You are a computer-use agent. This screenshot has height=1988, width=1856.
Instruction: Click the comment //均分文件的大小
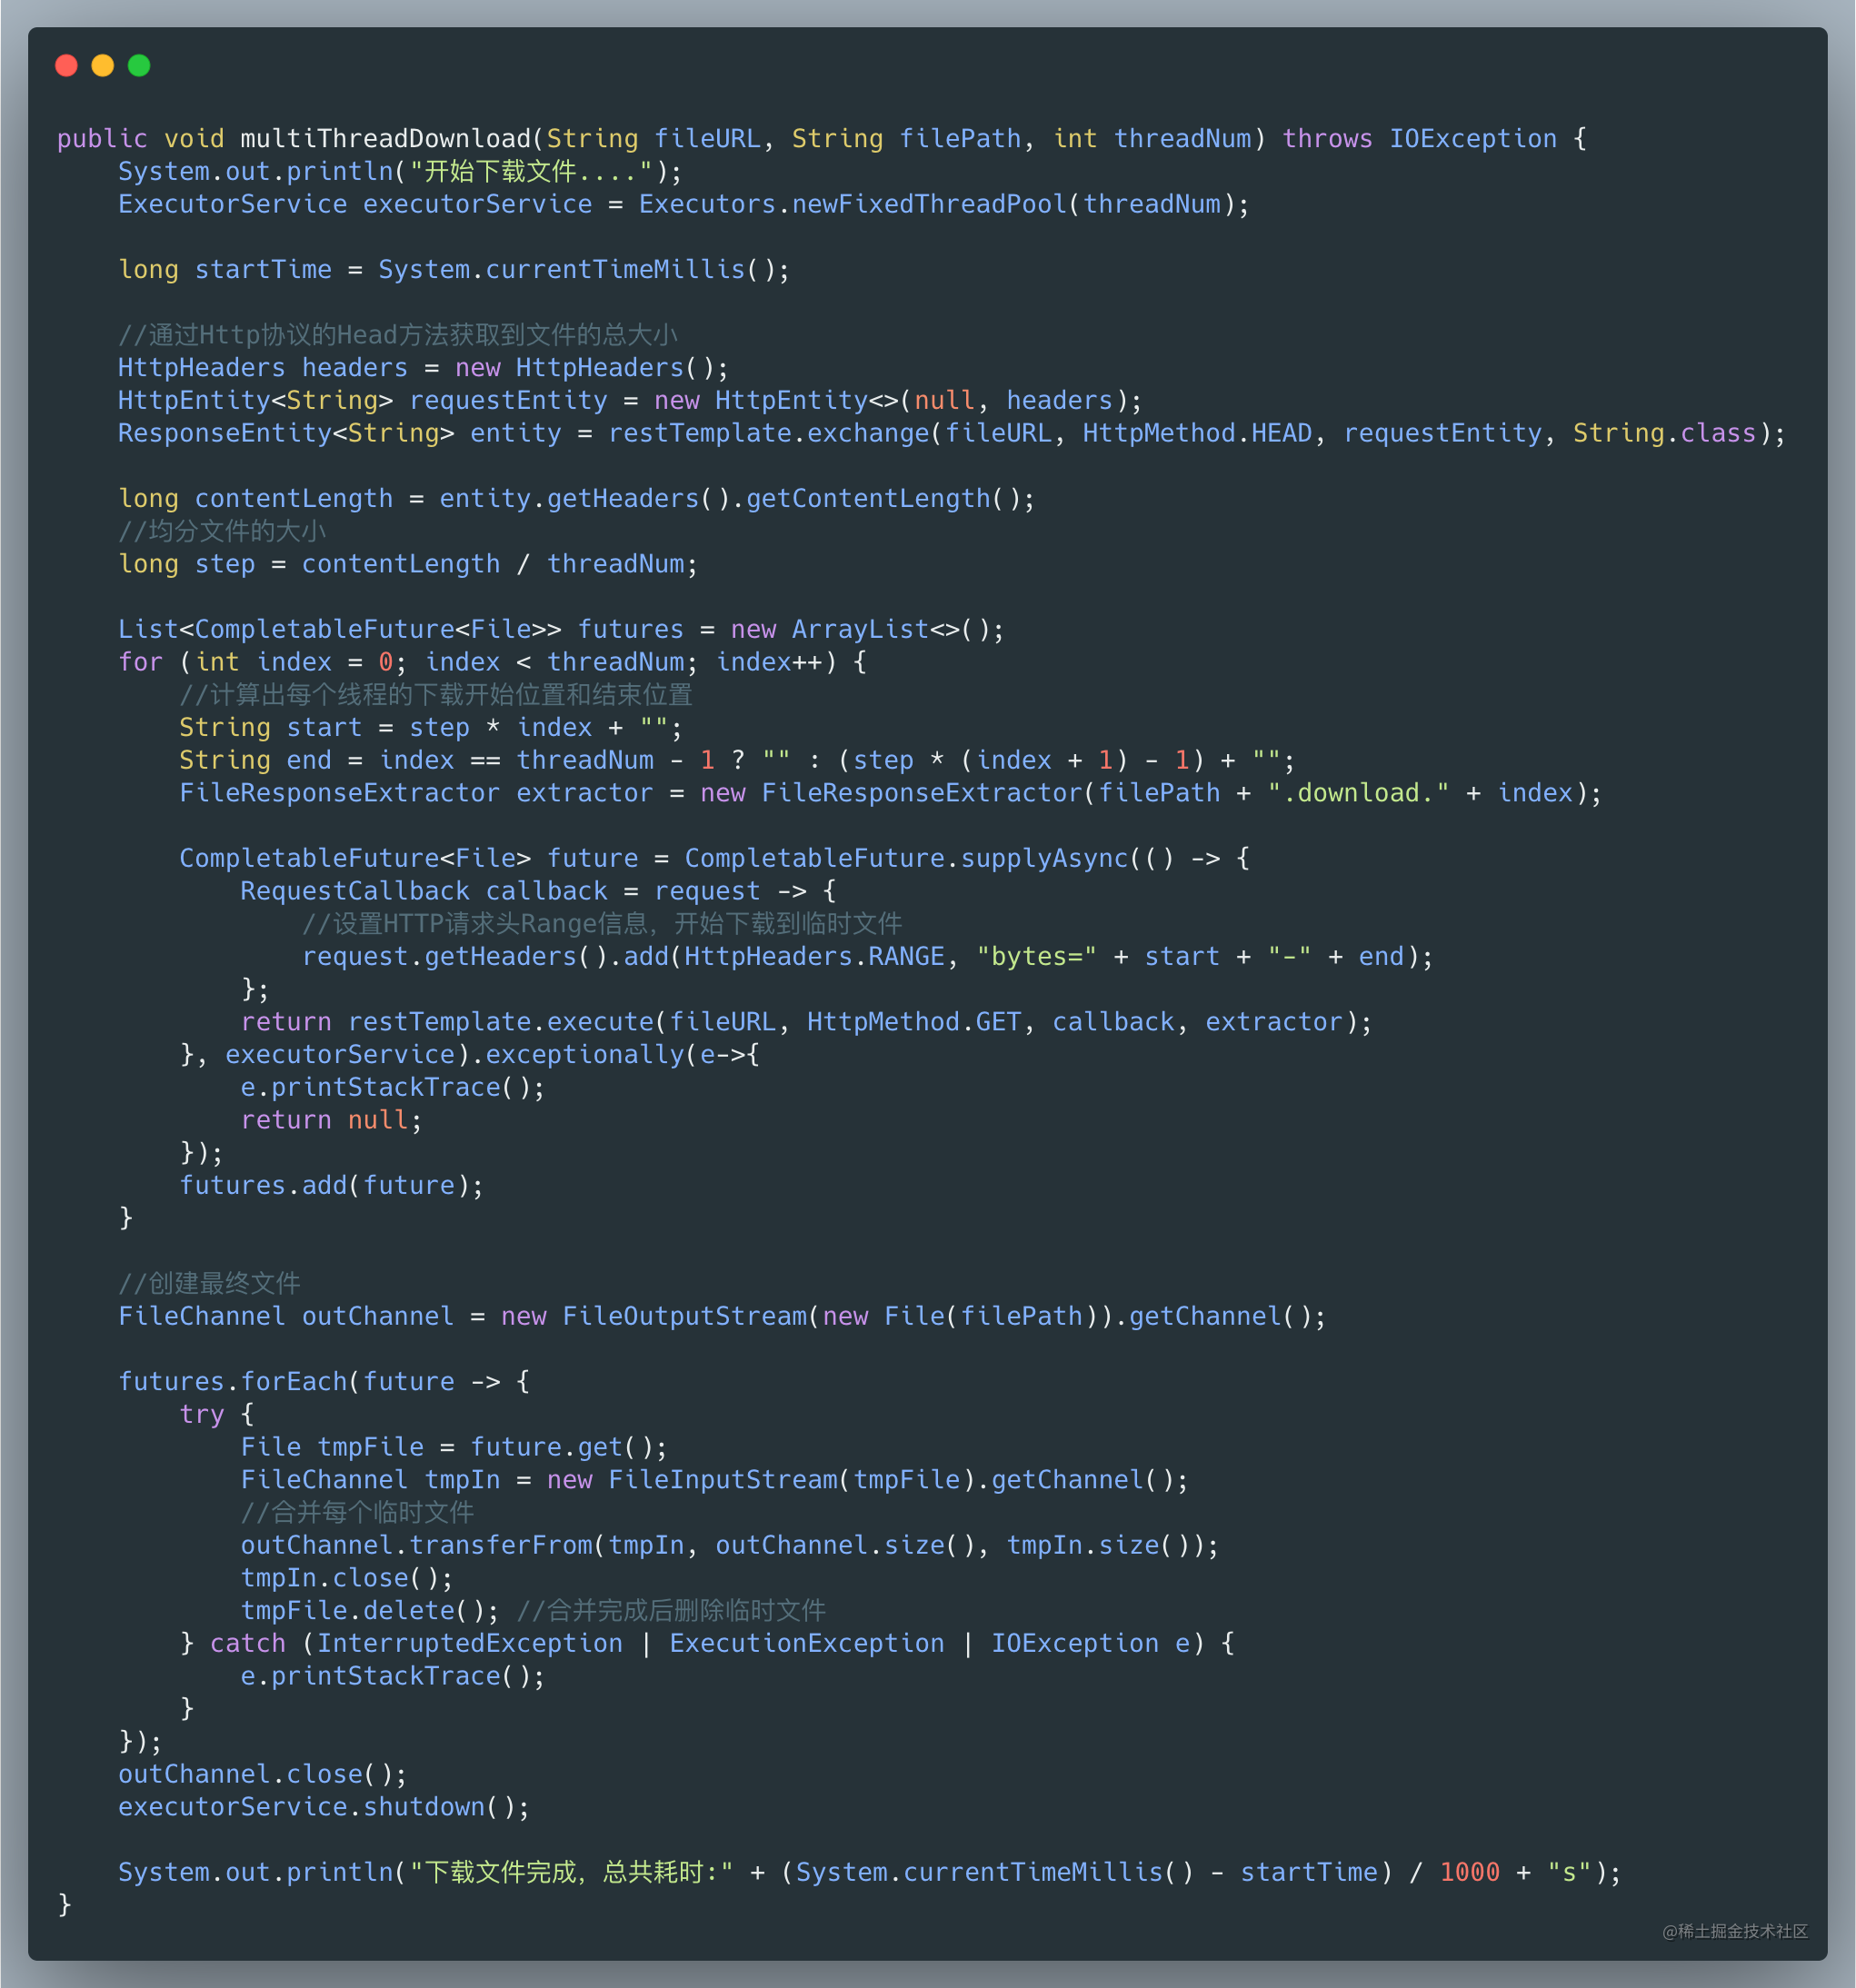pos(222,531)
